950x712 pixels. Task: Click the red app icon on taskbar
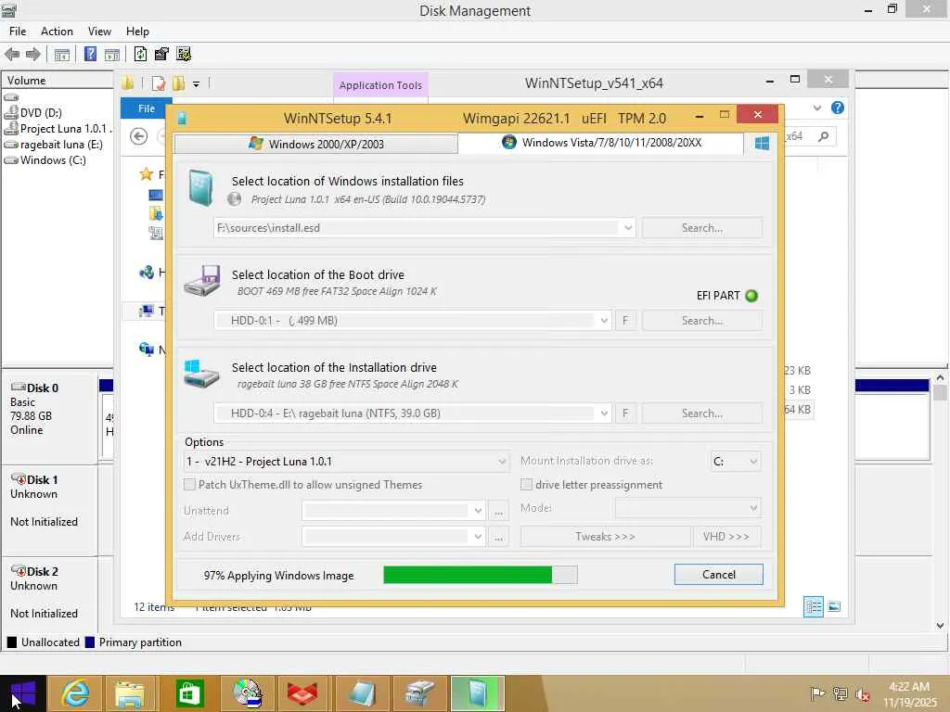pos(302,693)
